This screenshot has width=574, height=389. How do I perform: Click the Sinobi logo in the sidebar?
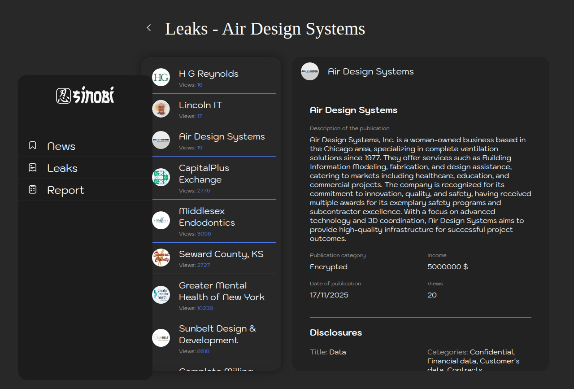click(85, 95)
